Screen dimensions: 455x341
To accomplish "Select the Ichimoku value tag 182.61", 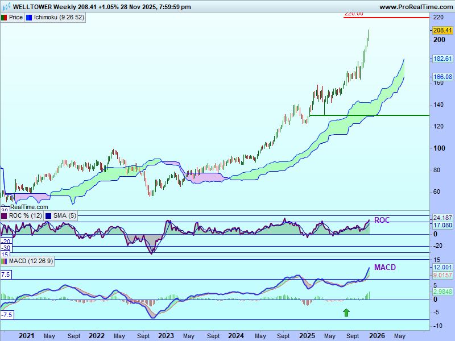I will (442, 59).
